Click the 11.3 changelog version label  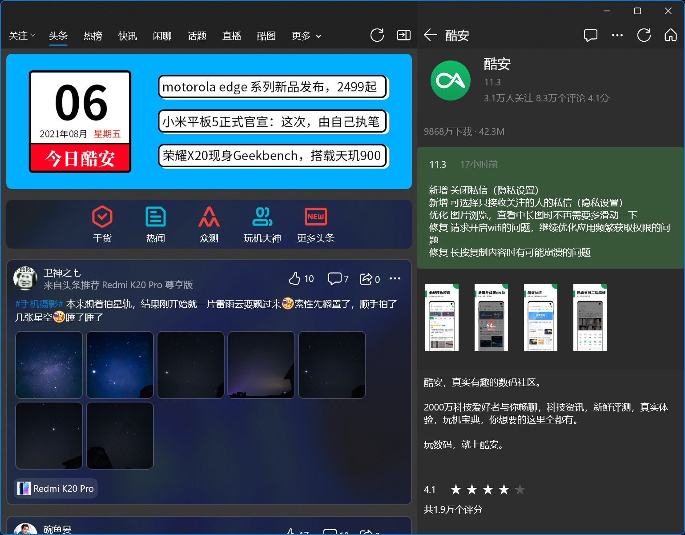pos(438,165)
